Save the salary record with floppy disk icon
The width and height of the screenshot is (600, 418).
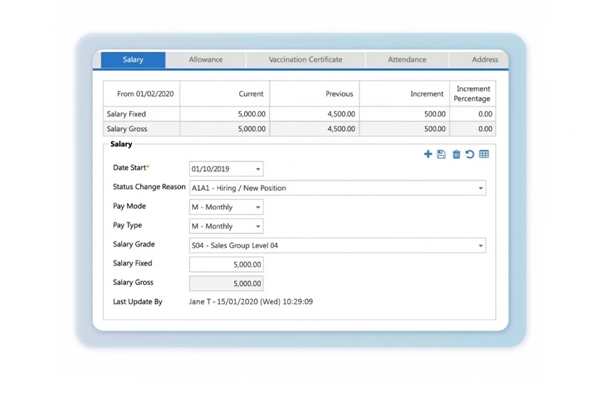click(x=441, y=154)
